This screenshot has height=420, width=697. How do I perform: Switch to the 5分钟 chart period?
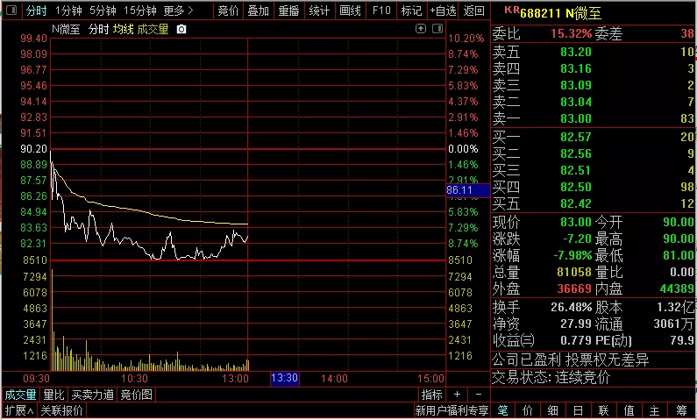[x=103, y=11]
